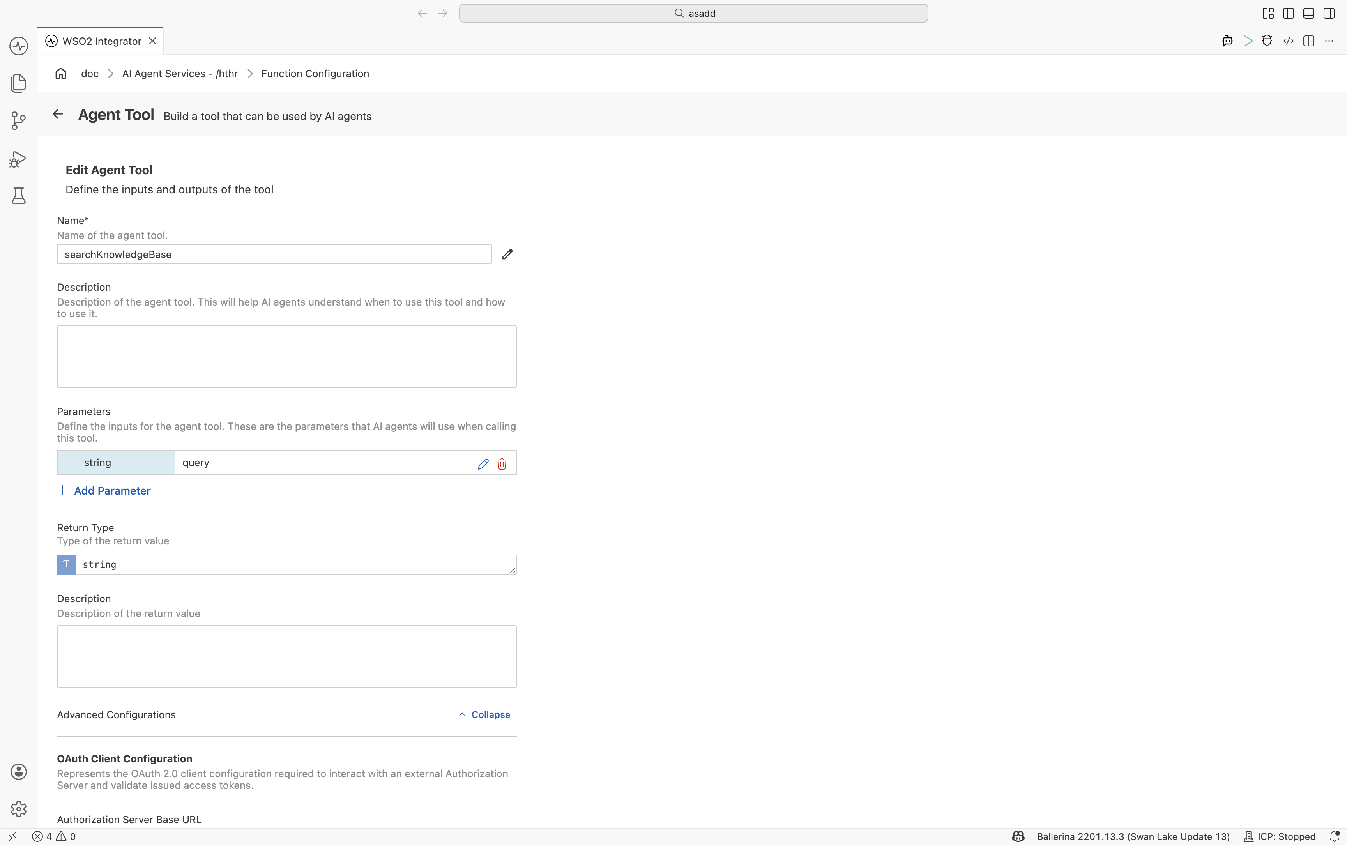Click the tool Description text area
This screenshot has height=845, width=1347.
pos(286,357)
